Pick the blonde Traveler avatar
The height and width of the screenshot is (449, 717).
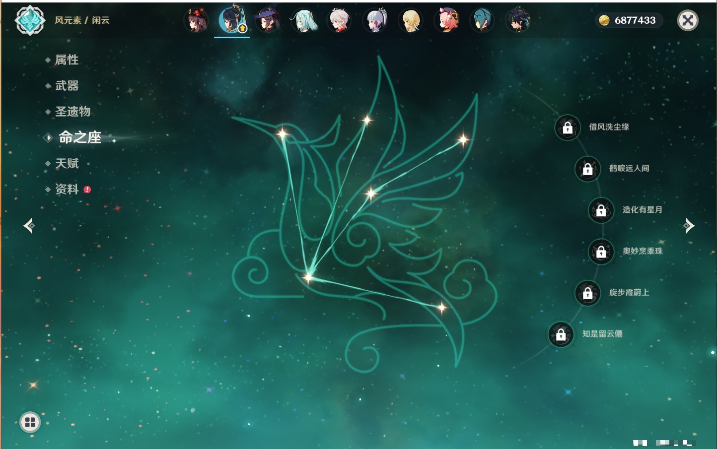click(411, 21)
